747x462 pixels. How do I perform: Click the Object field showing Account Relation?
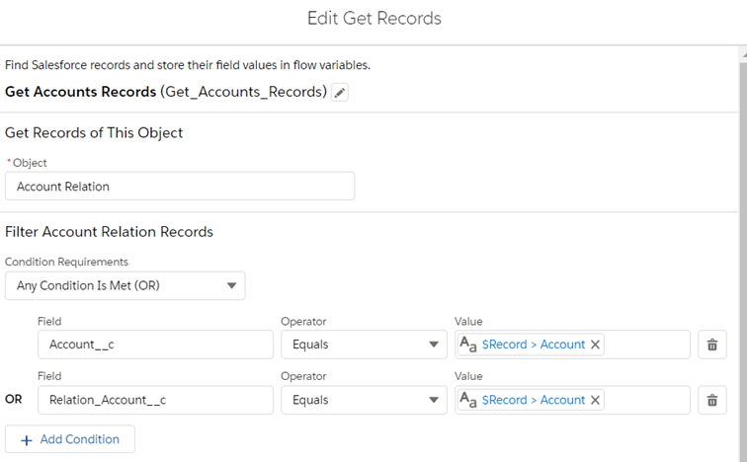tap(179, 187)
